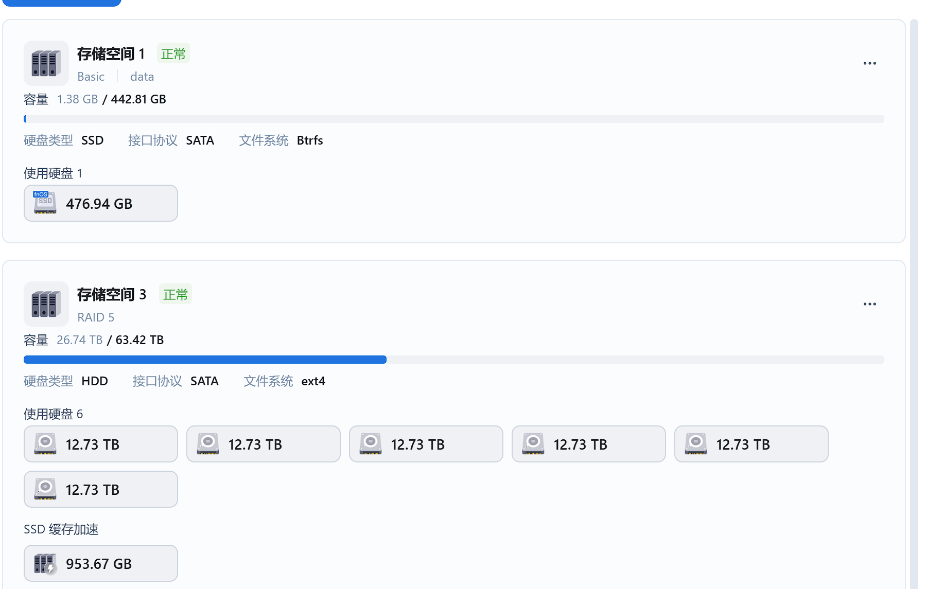Viewport: 927px width, 589px height.
Task: Click the green status badge on Storage Space 3
Action: (x=176, y=295)
